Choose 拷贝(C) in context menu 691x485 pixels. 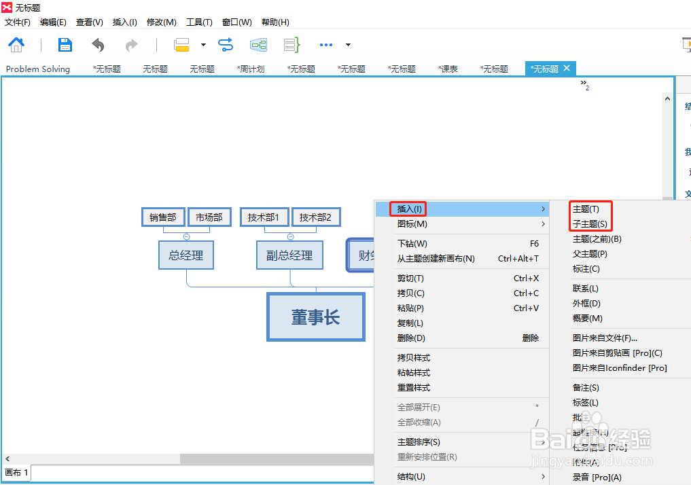pyautogui.click(x=462, y=293)
